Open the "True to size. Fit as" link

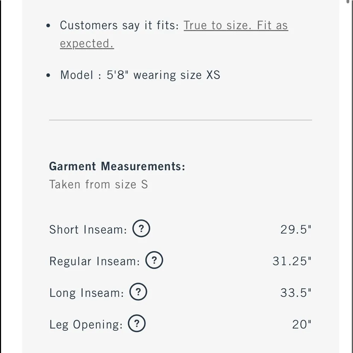(x=235, y=25)
